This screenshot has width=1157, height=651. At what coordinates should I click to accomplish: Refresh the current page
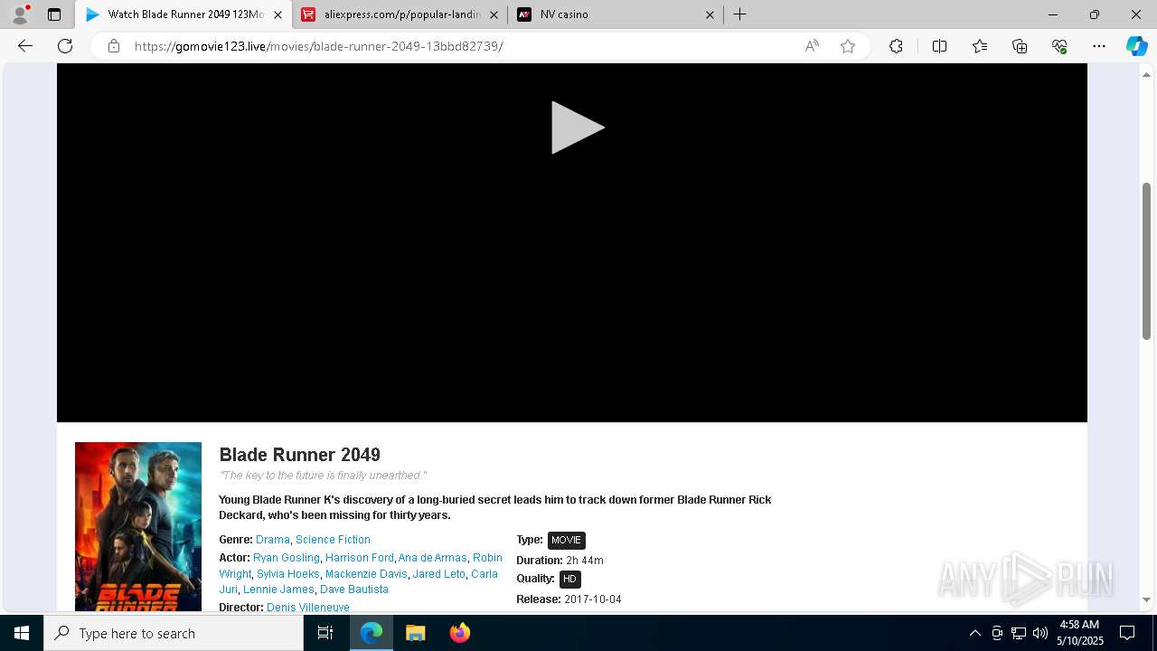(65, 46)
